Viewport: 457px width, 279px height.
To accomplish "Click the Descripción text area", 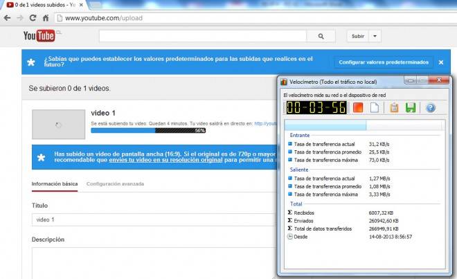I will (x=154, y=263).
